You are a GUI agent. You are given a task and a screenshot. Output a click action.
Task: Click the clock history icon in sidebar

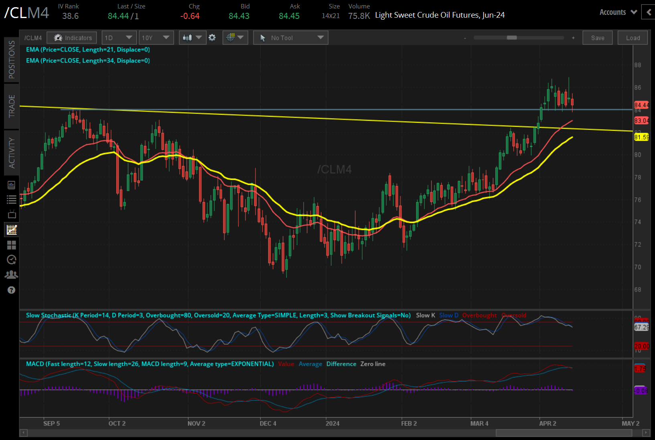point(12,260)
